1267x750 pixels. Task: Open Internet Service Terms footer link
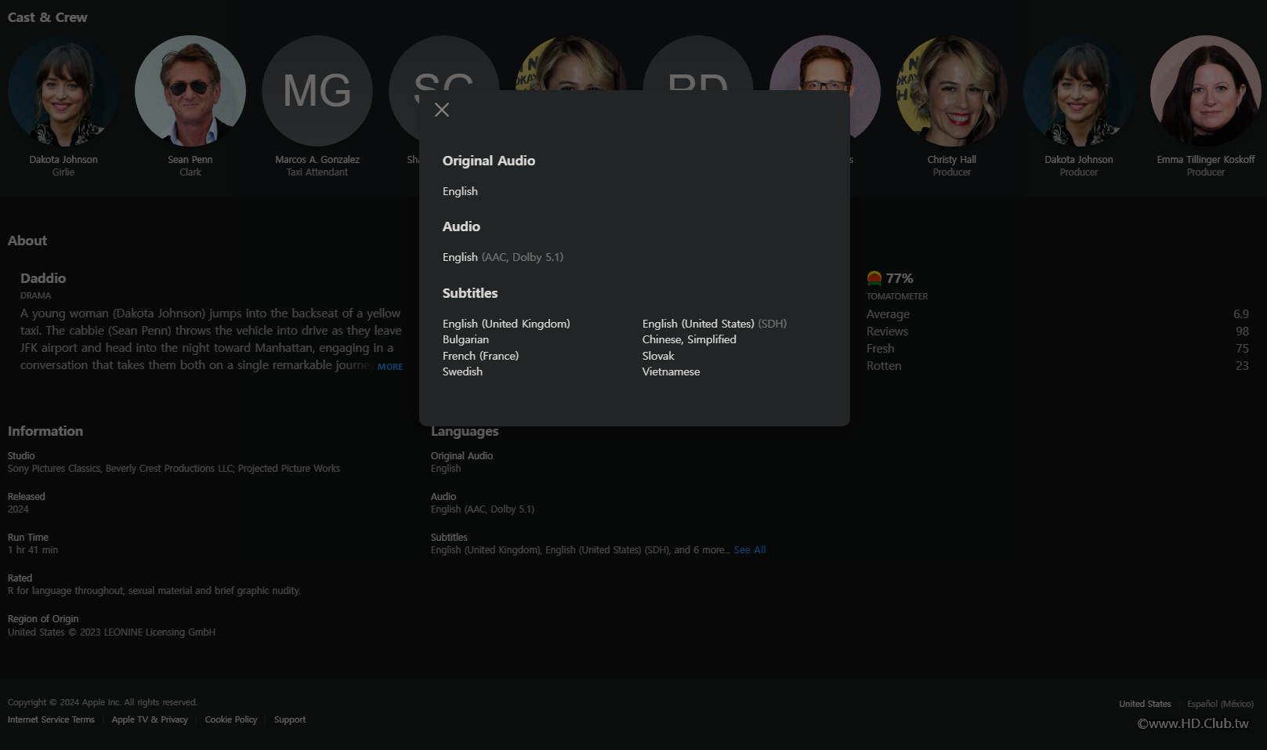point(51,719)
